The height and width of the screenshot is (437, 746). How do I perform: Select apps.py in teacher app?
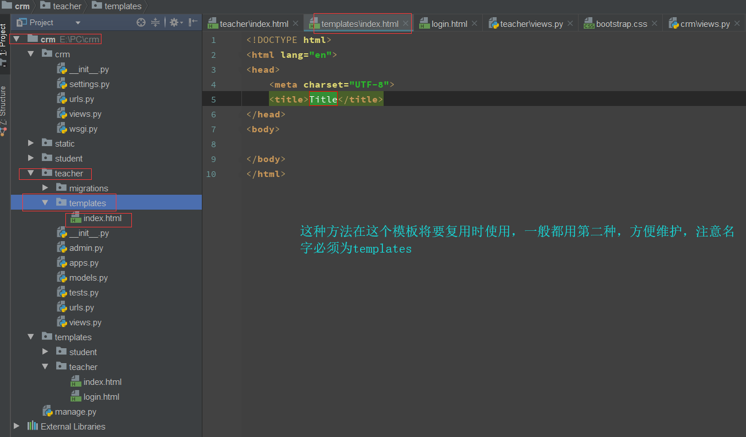[x=84, y=263]
